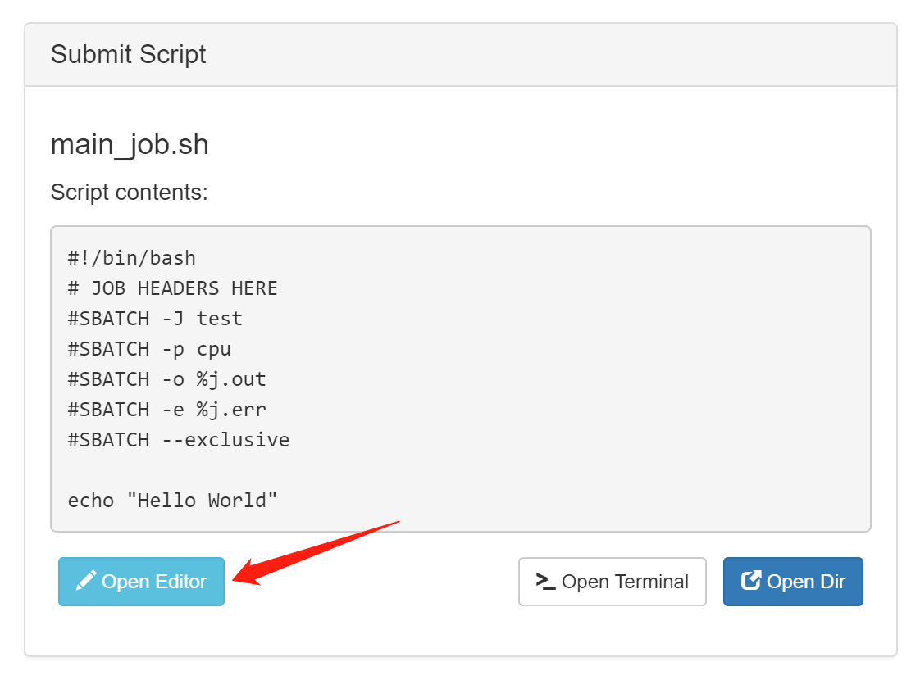Image resolution: width=911 pixels, height=689 pixels.
Task: Click the external-link icon on Open Dir
Action: click(x=750, y=581)
